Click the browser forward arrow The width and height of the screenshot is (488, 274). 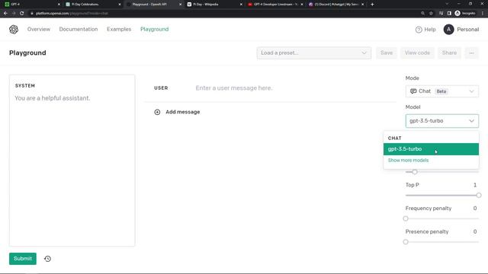pos(14,13)
